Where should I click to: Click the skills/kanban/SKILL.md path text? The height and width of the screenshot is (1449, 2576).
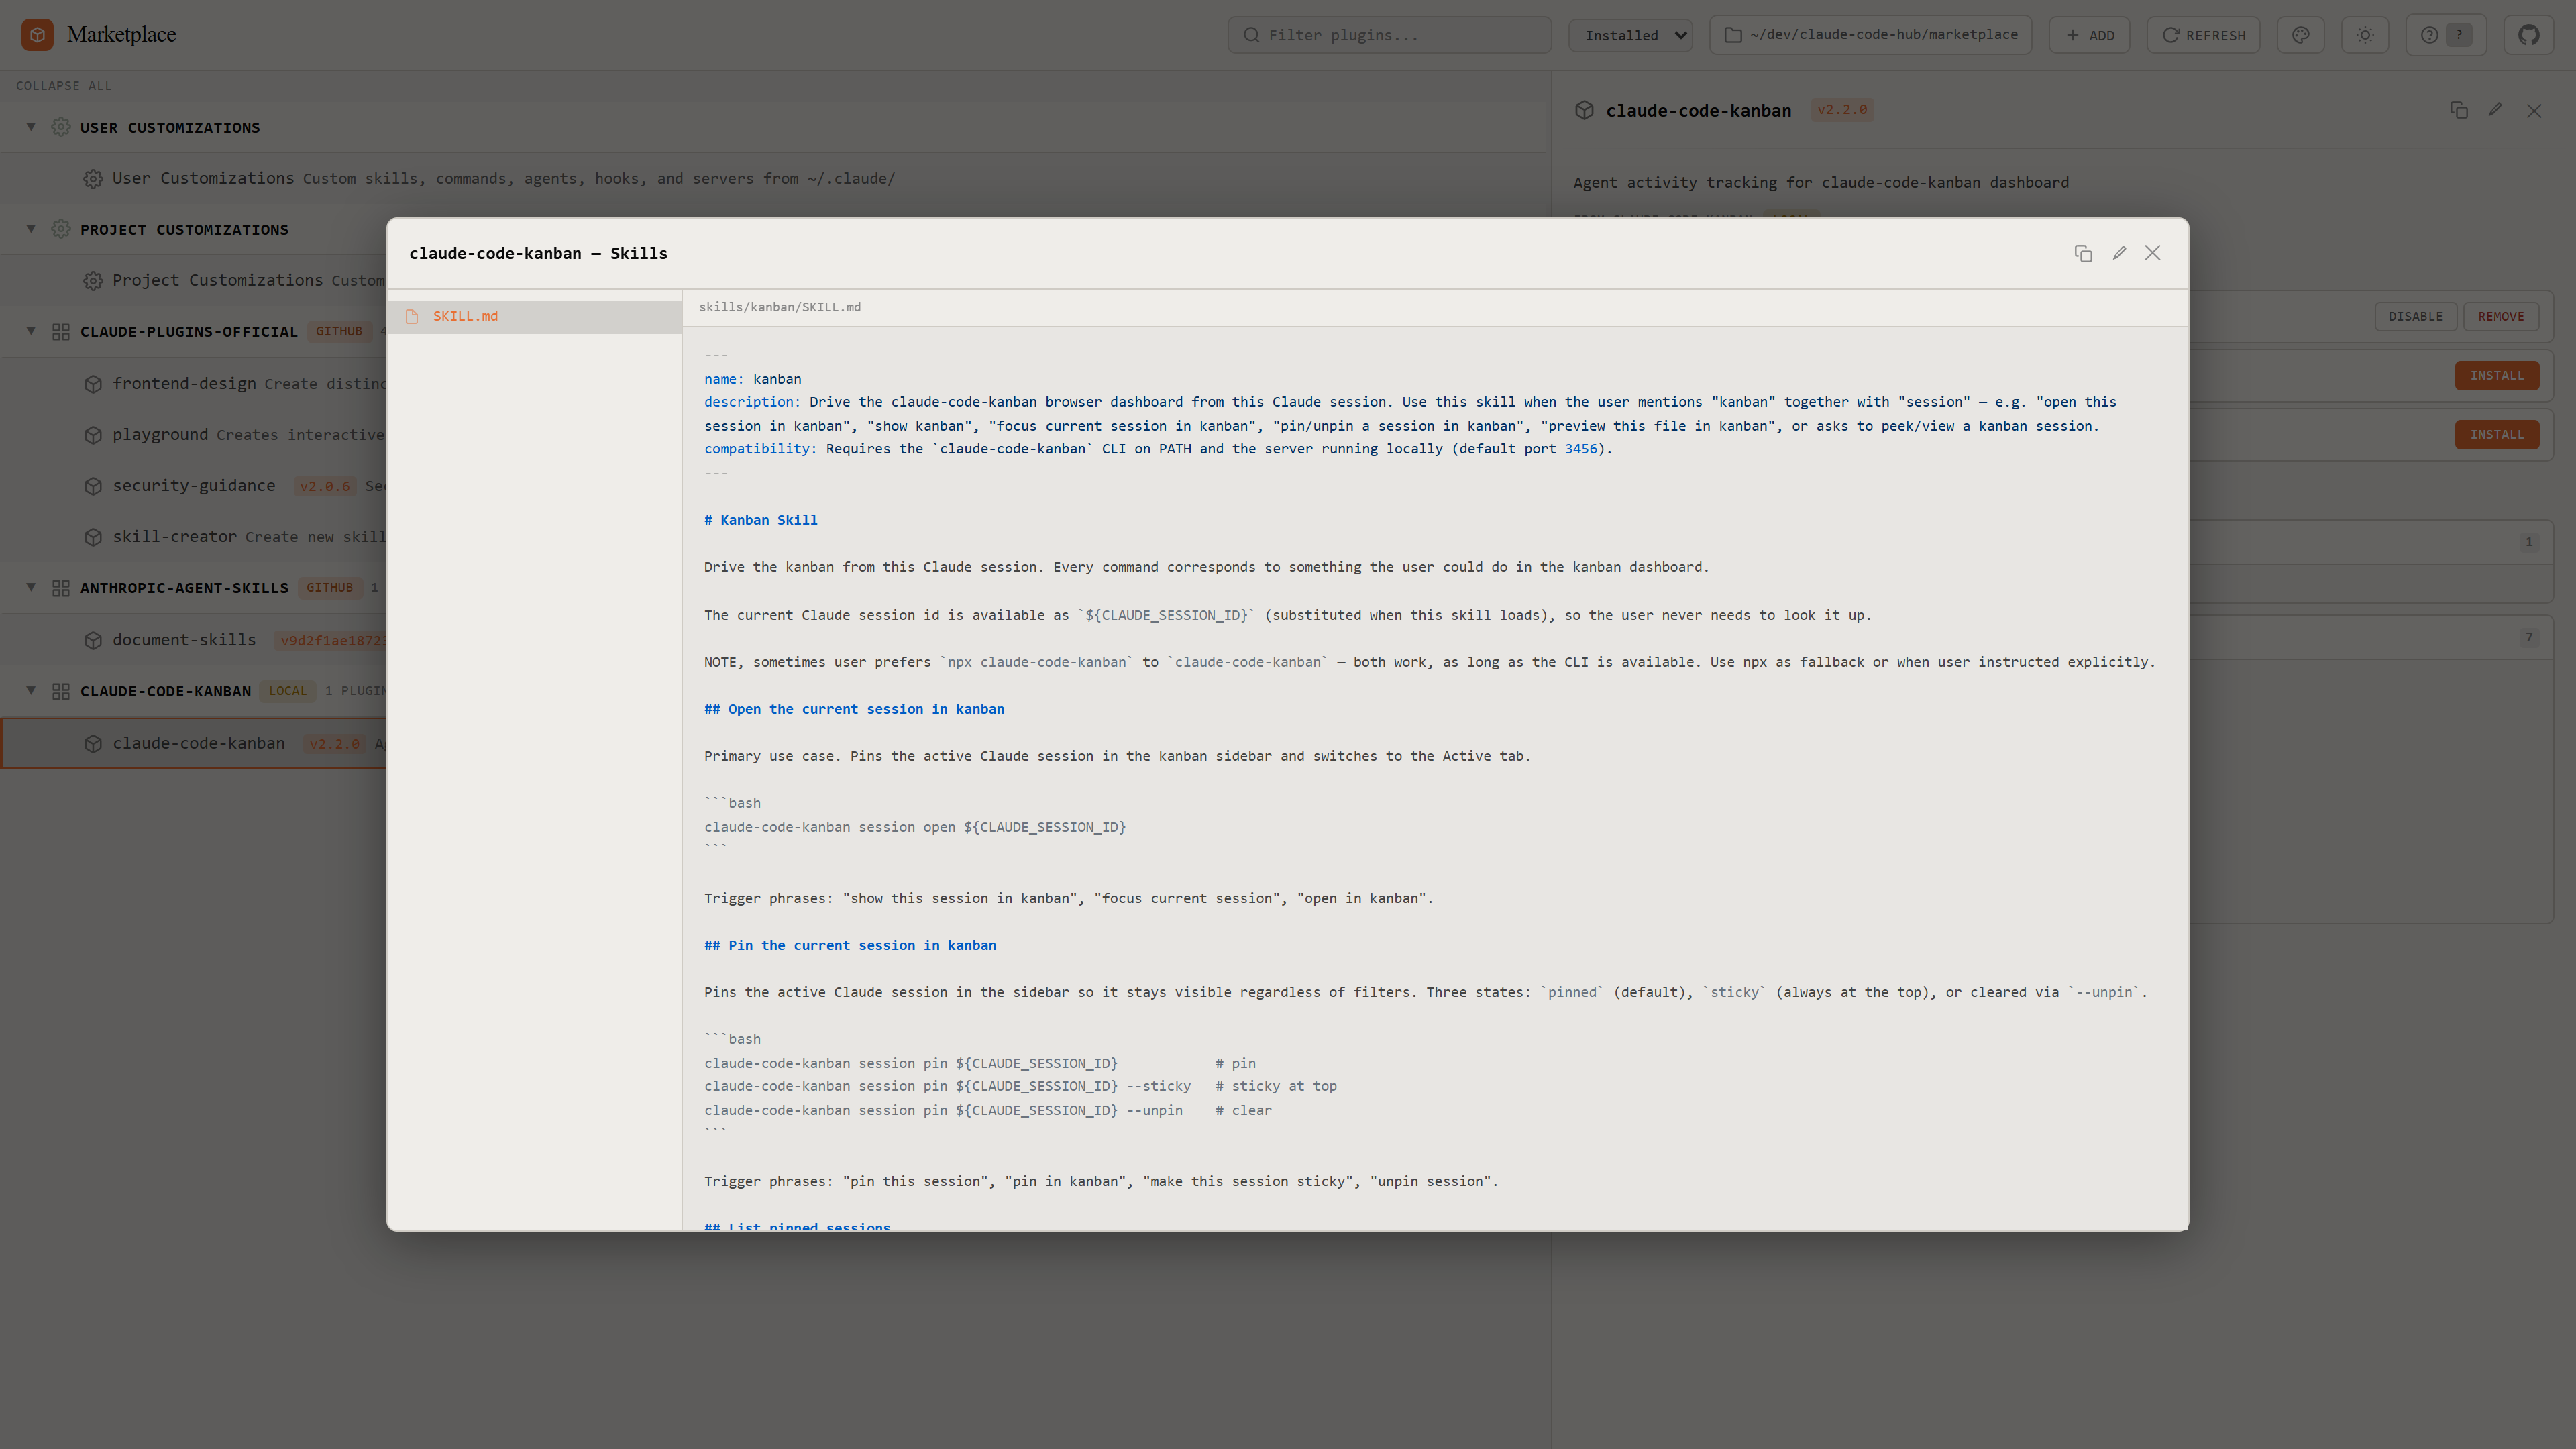[x=780, y=308]
